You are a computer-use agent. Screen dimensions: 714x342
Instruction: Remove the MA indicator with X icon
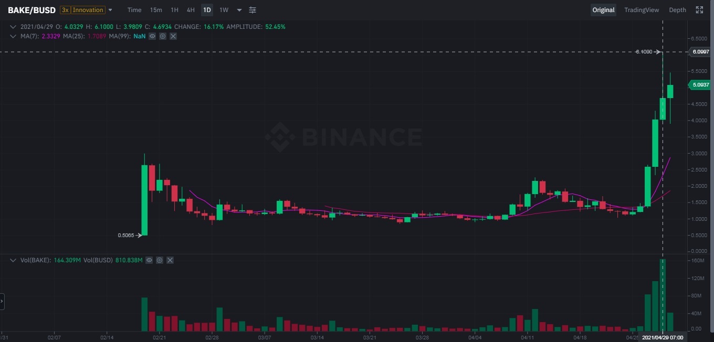pos(173,36)
